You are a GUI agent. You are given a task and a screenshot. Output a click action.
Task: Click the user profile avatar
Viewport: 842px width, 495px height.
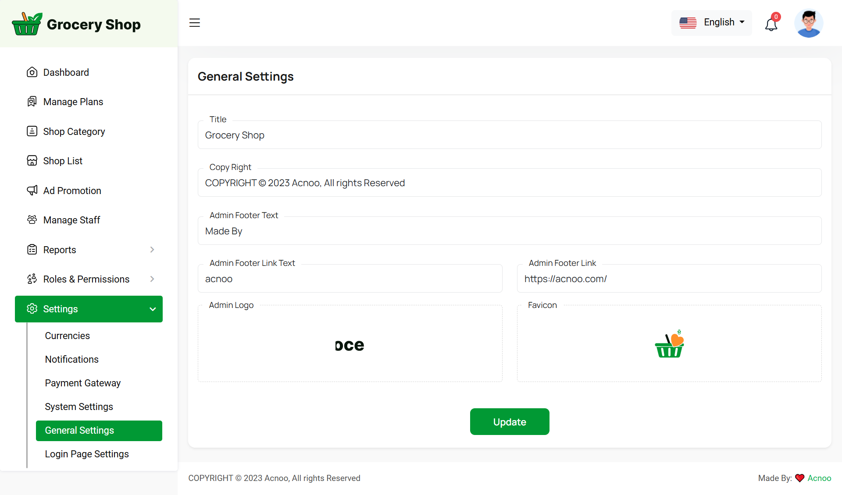pos(808,23)
